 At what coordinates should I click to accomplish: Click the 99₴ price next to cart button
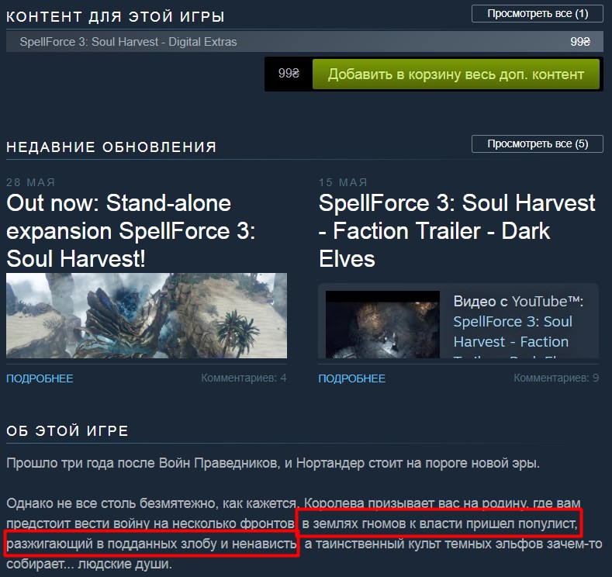click(x=289, y=74)
